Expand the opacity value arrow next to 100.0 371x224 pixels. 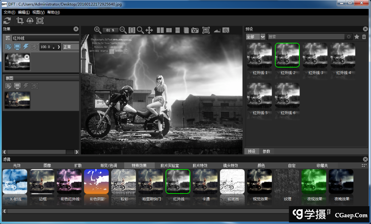point(59,47)
